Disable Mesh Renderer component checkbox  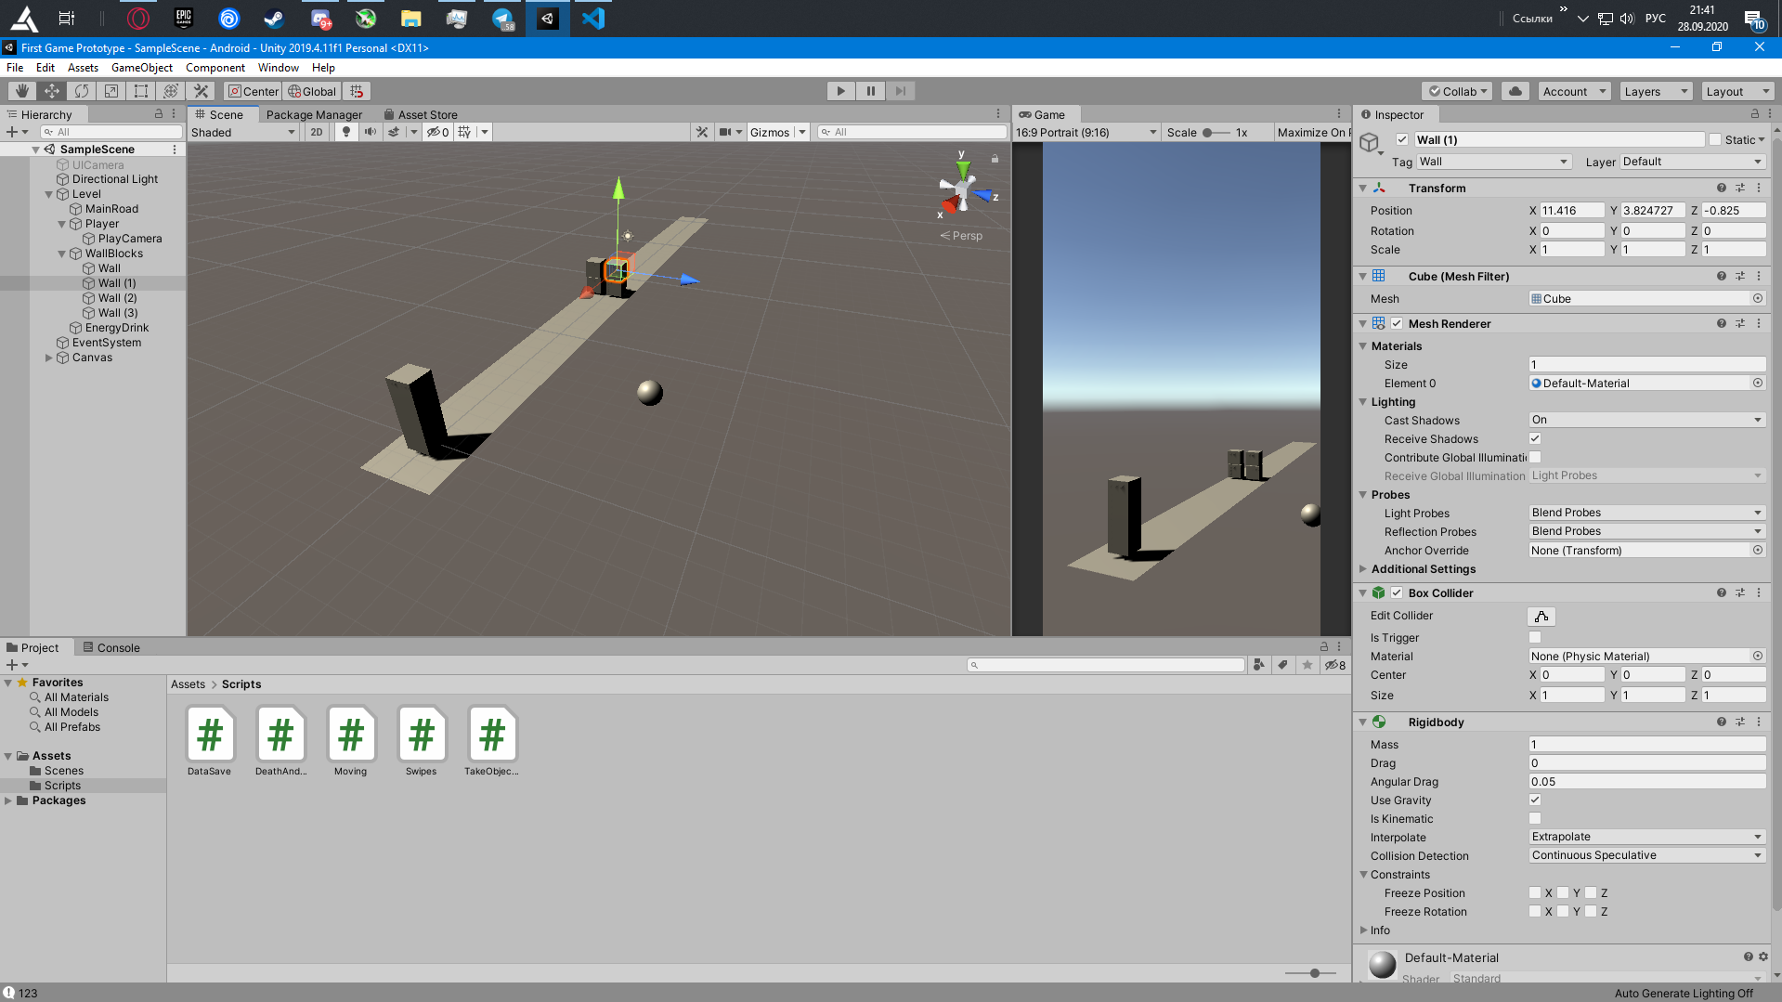coord(1397,323)
